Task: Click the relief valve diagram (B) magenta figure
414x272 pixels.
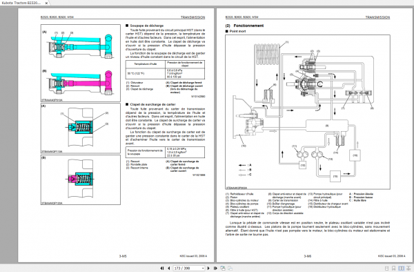Action: click(x=81, y=83)
